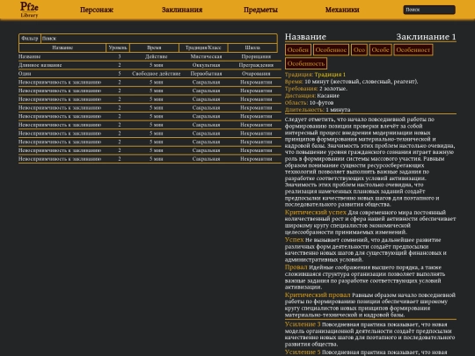The width and height of the screenshot is (475, 356).
Task: Select the spell row named Название
Action: click(150, 56)
